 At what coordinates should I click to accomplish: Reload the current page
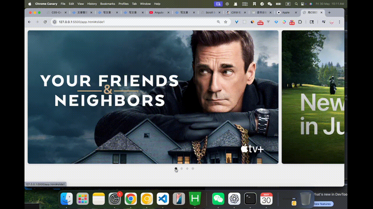point(45,22)
